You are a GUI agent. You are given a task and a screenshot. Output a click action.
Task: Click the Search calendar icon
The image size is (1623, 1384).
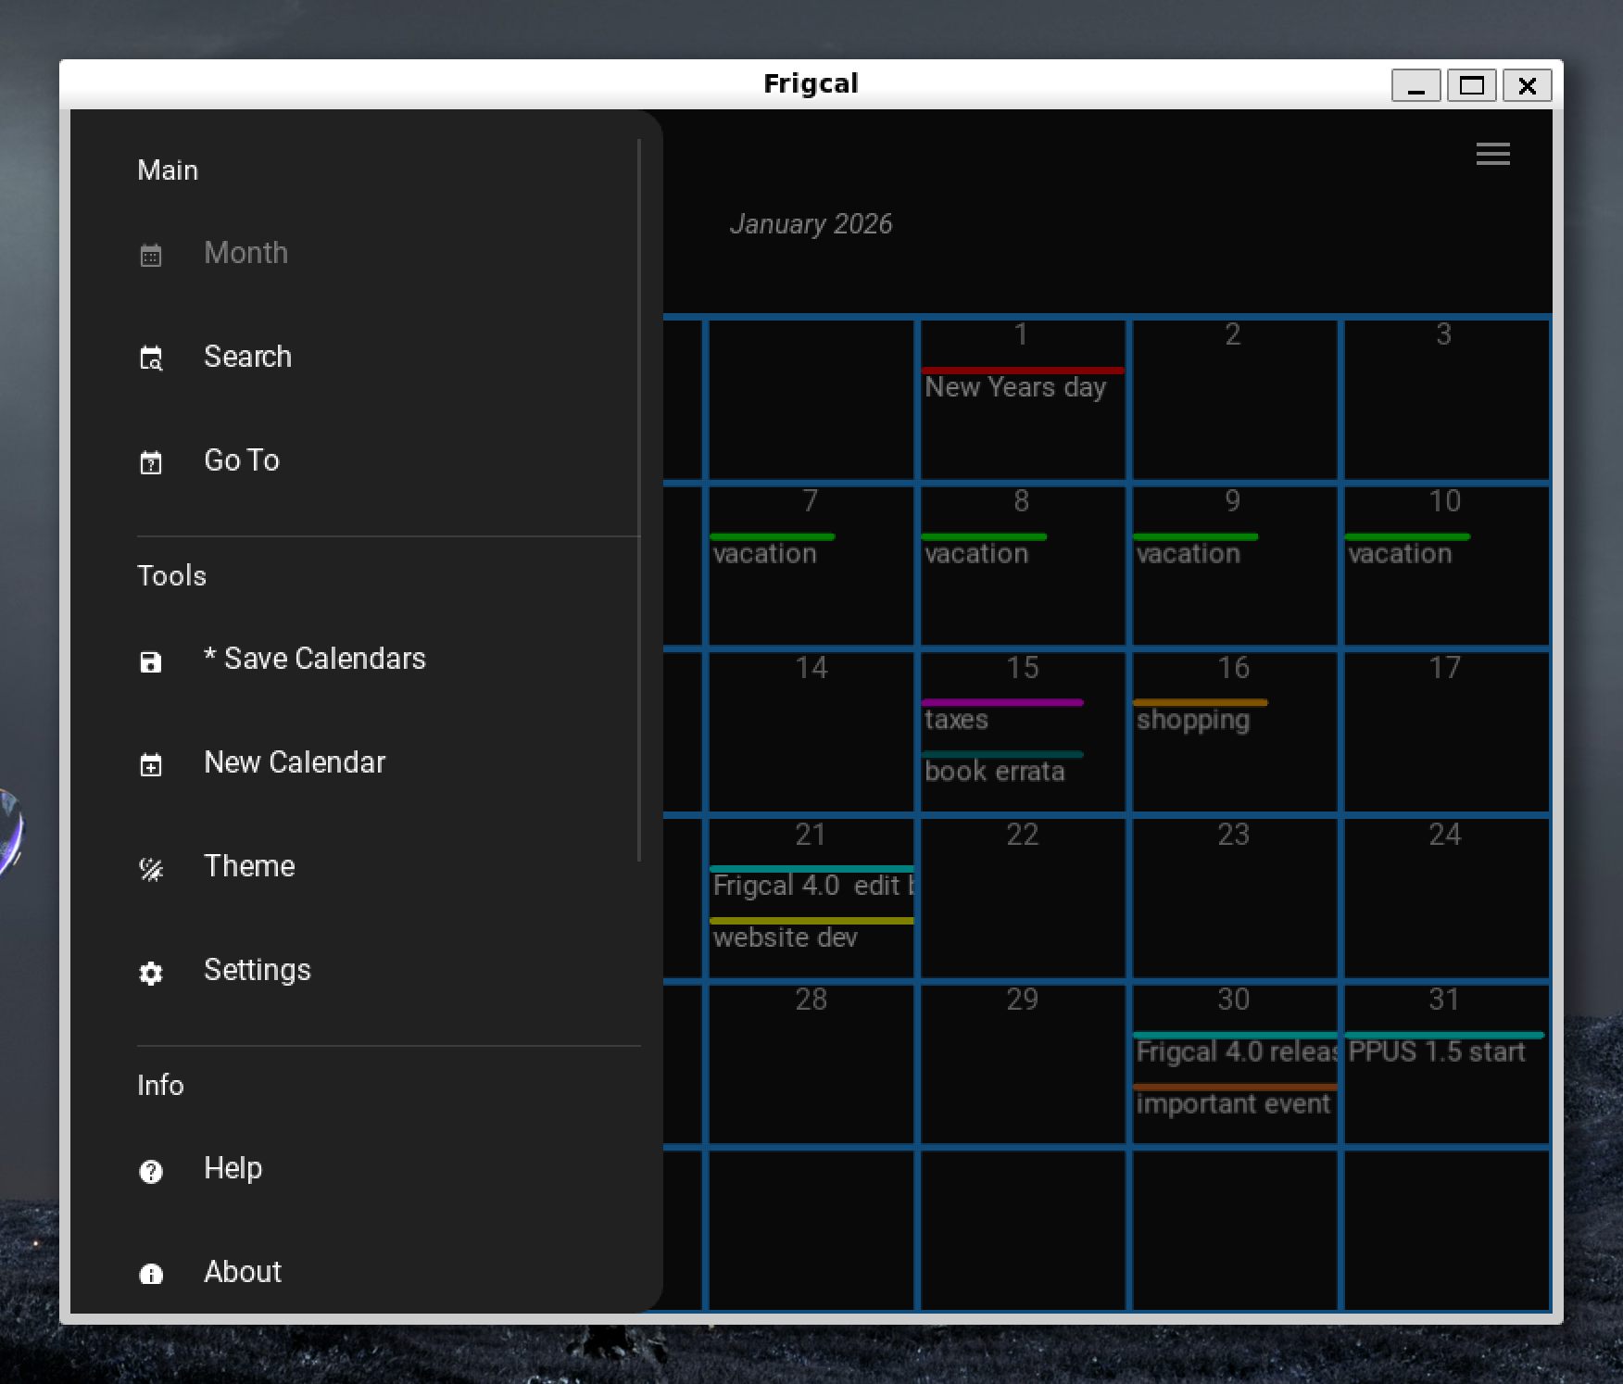tap(151, 358)
